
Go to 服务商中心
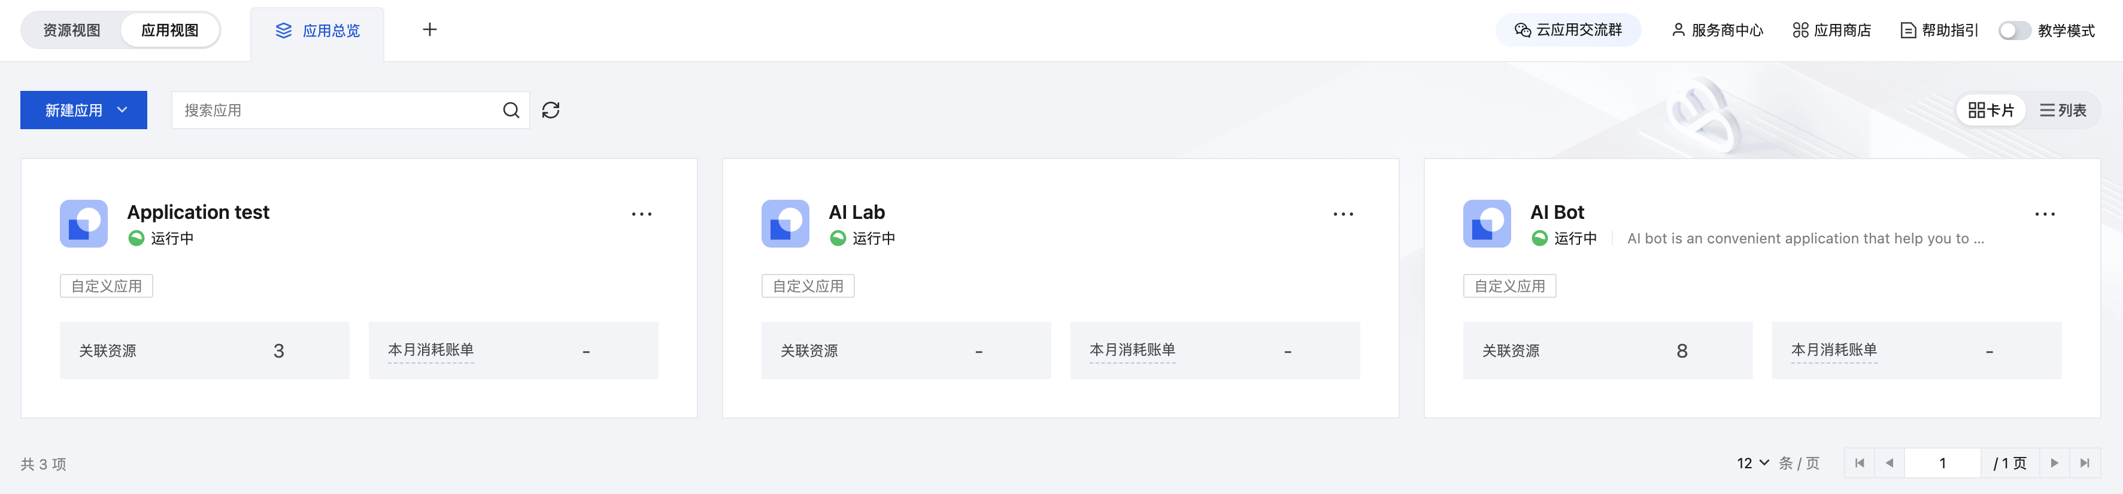[x=1716, y=31]
